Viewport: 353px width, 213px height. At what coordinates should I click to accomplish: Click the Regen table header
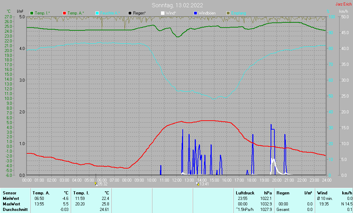tap(283, 193)
